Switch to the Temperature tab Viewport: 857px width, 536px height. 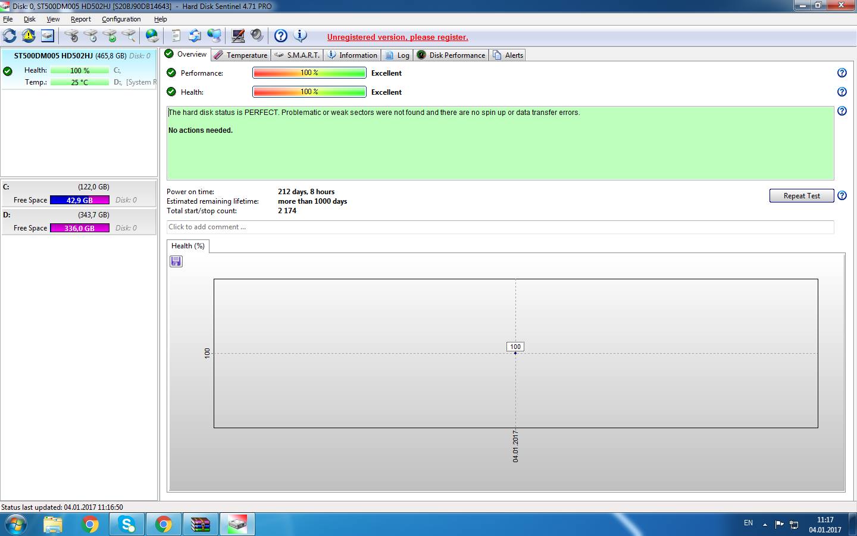240,55
